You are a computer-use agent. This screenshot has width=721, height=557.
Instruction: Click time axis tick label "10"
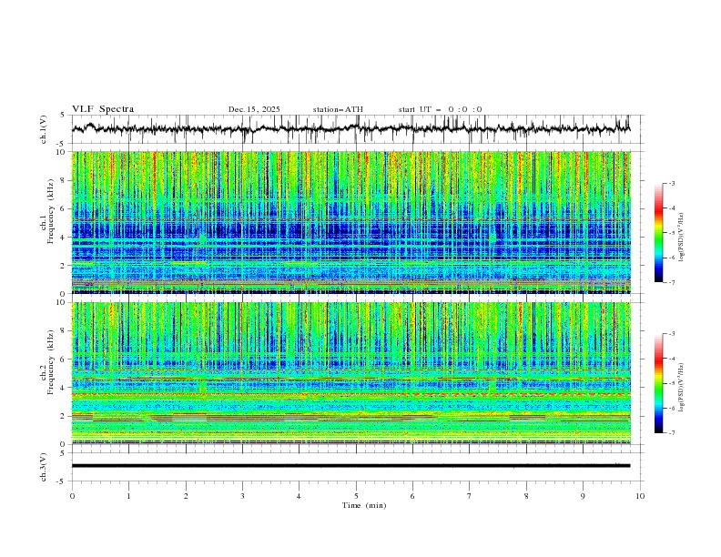[640, 496]
